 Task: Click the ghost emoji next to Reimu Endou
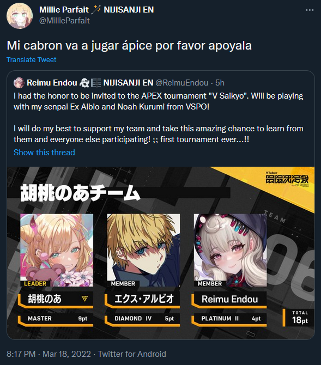(84, 83)
